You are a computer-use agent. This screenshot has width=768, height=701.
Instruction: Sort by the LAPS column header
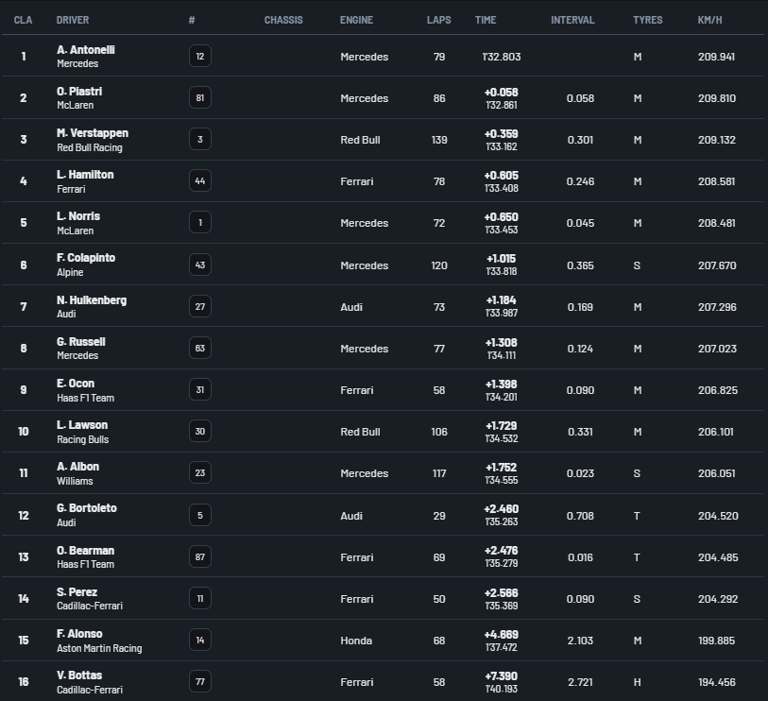[438, 20]
